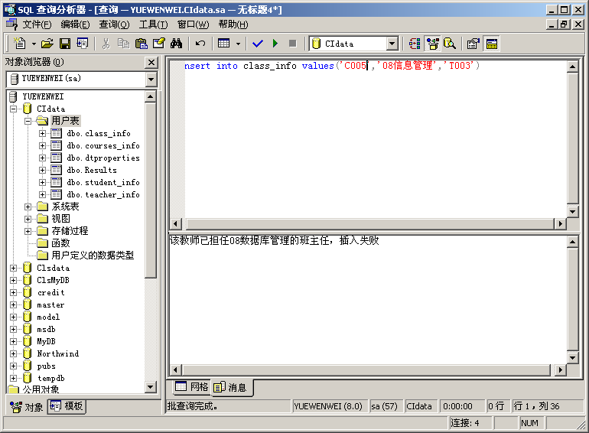
Task: Switch to the 对象 browser tab
Action: [27, 407]
